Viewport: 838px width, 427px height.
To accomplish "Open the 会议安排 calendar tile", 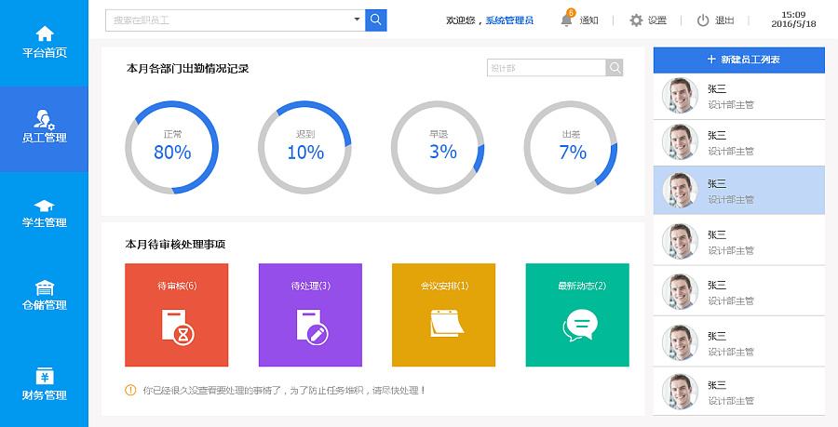I will tap(444, 314).
